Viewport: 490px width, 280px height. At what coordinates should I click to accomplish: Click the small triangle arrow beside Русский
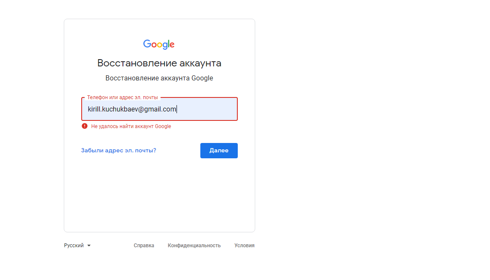pos(89,246)
